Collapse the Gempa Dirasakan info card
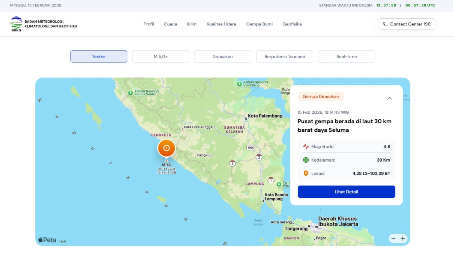453x260 pixels. 389,98
